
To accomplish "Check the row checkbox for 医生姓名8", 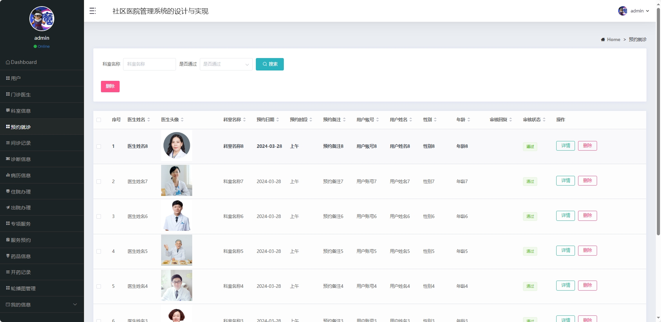I will 99,146.
